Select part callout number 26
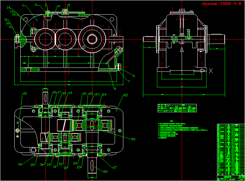Image resolution: width=245 pixels, height=181 pixels. point(133,139)
